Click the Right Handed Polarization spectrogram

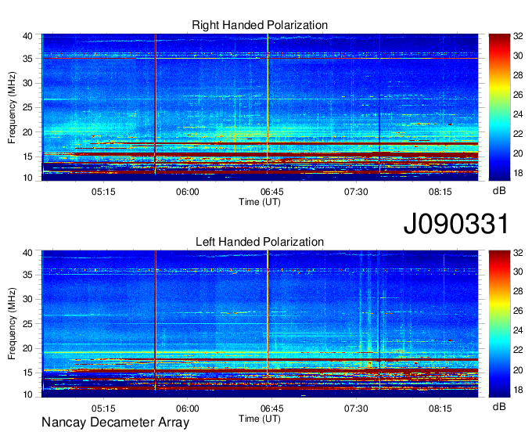260,107
